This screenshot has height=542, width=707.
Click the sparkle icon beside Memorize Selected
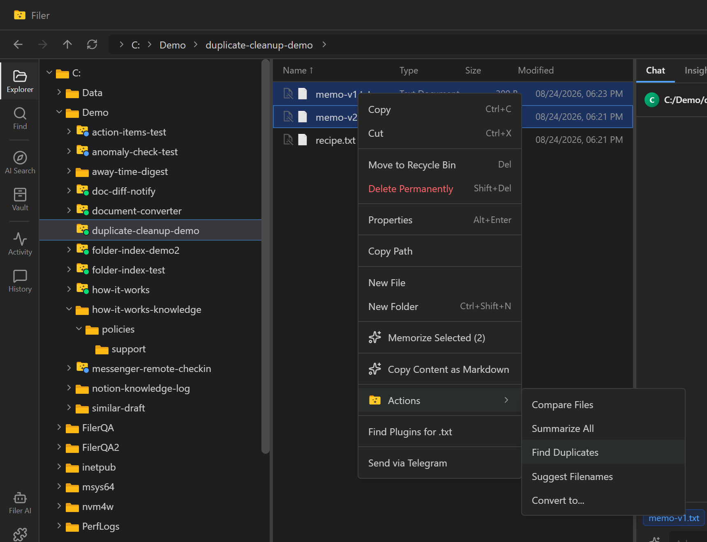coord(375,338)
